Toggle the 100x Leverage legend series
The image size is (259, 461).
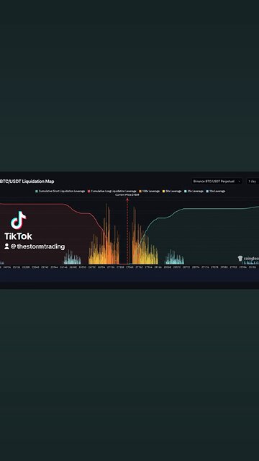click(150, 191)
